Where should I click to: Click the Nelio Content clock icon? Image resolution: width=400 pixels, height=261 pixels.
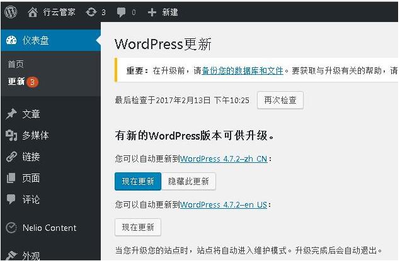(x=11, y=228)
